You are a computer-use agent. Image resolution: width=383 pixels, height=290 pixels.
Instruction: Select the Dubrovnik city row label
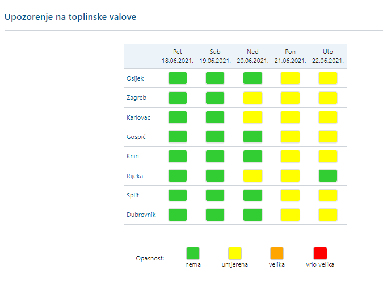(141, 215)
